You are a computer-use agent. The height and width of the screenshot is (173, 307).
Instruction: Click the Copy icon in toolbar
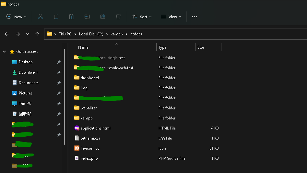tap(56, 17)
